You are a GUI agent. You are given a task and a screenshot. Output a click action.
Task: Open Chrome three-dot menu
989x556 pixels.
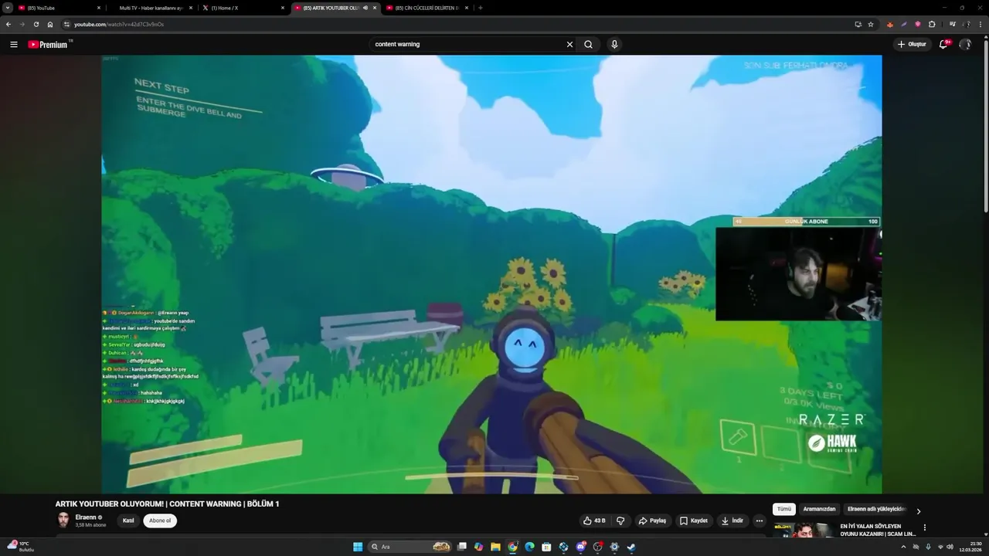[x=980, y=24]
